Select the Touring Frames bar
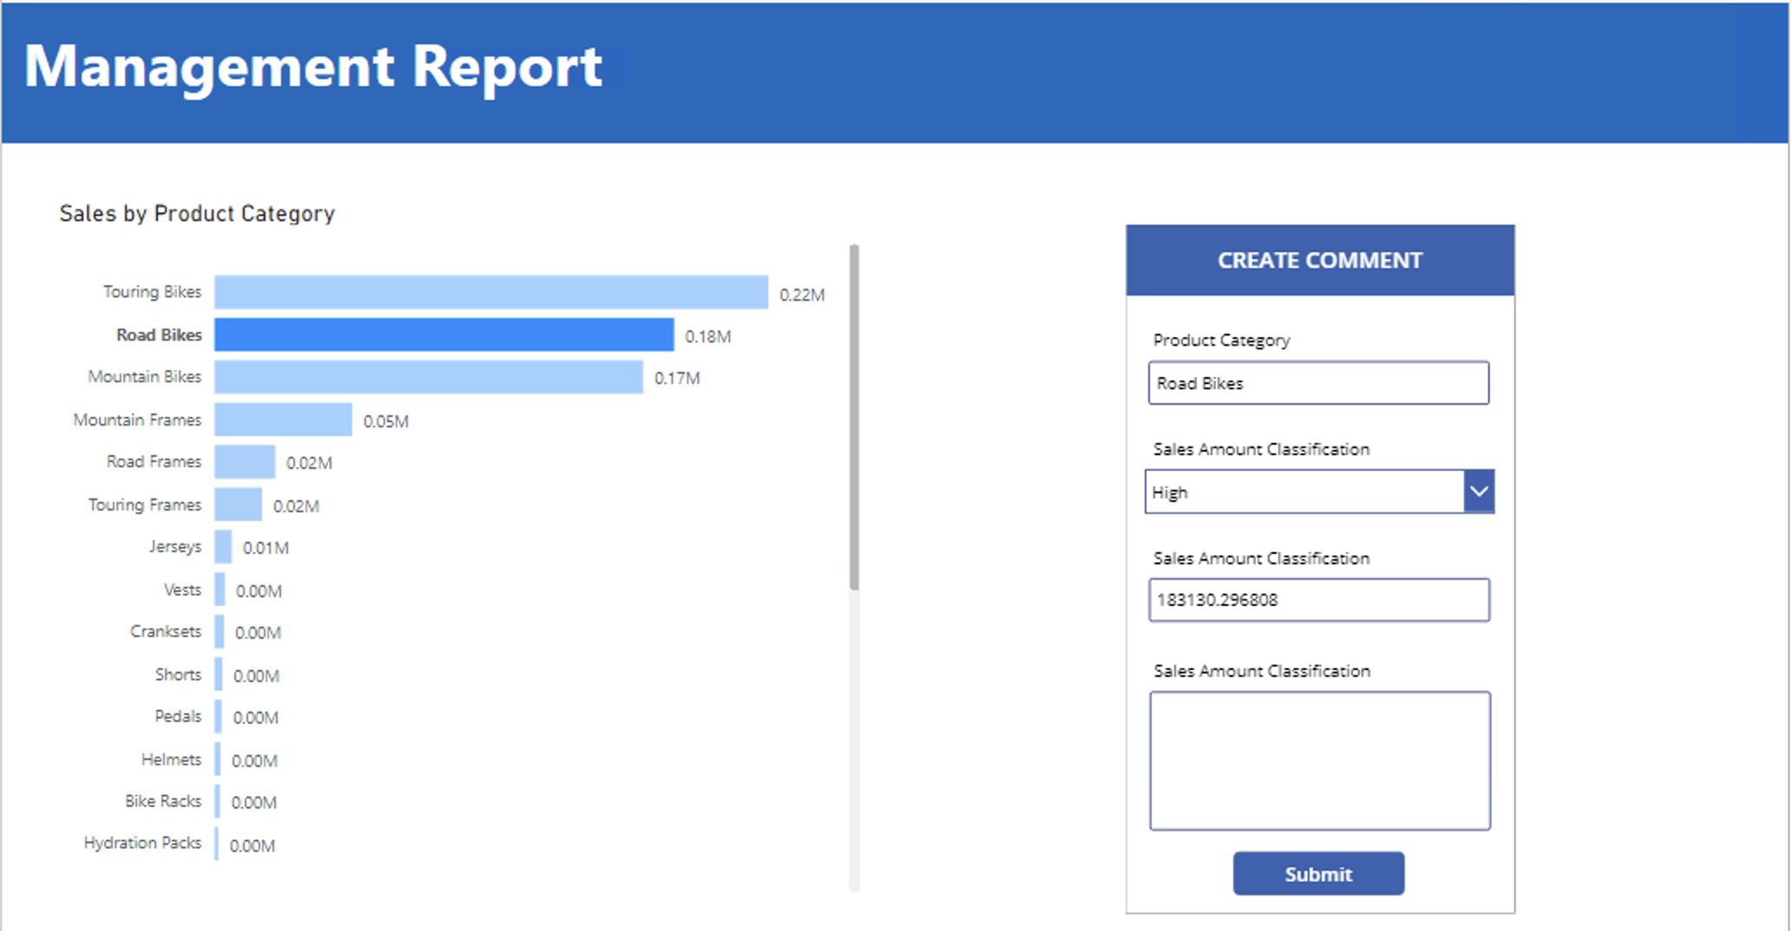Viewport: 1792px width, 931px height. [238, 505]
